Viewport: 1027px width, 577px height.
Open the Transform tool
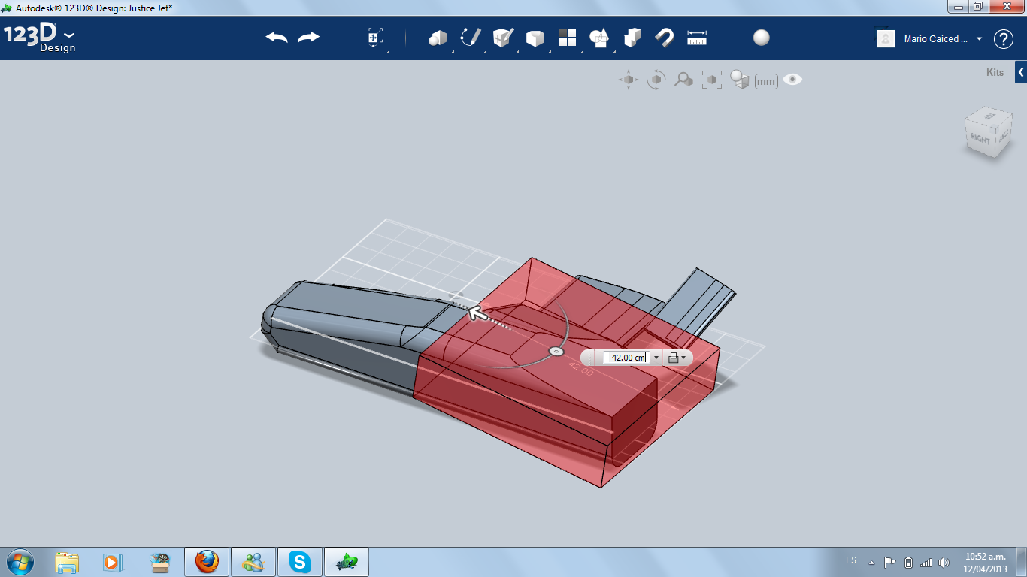tap(375, 38)
